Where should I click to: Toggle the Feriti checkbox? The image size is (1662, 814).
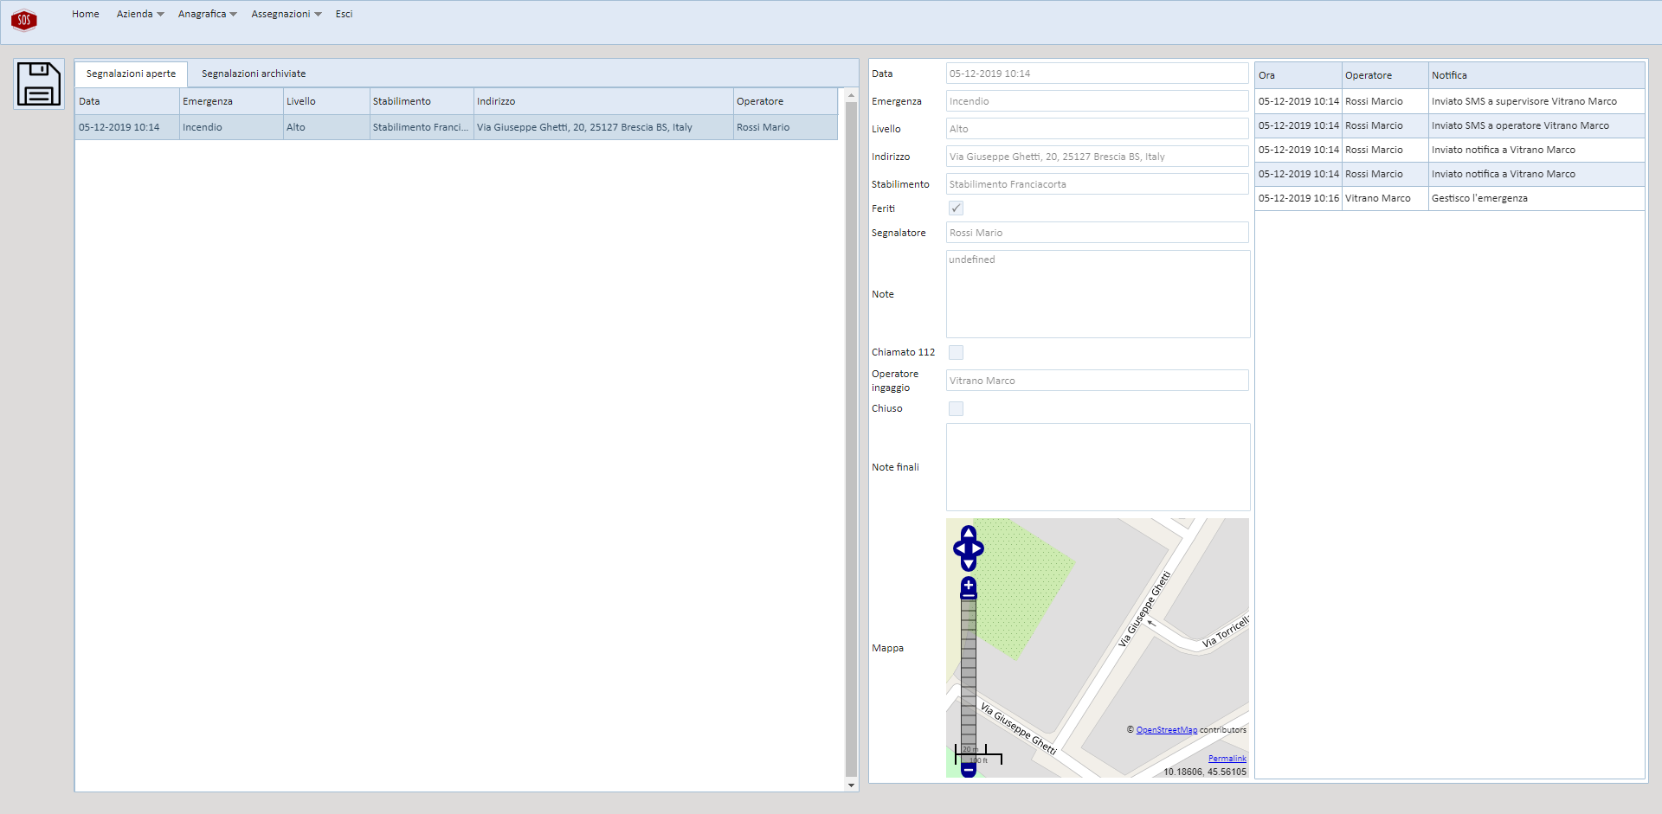956,208
